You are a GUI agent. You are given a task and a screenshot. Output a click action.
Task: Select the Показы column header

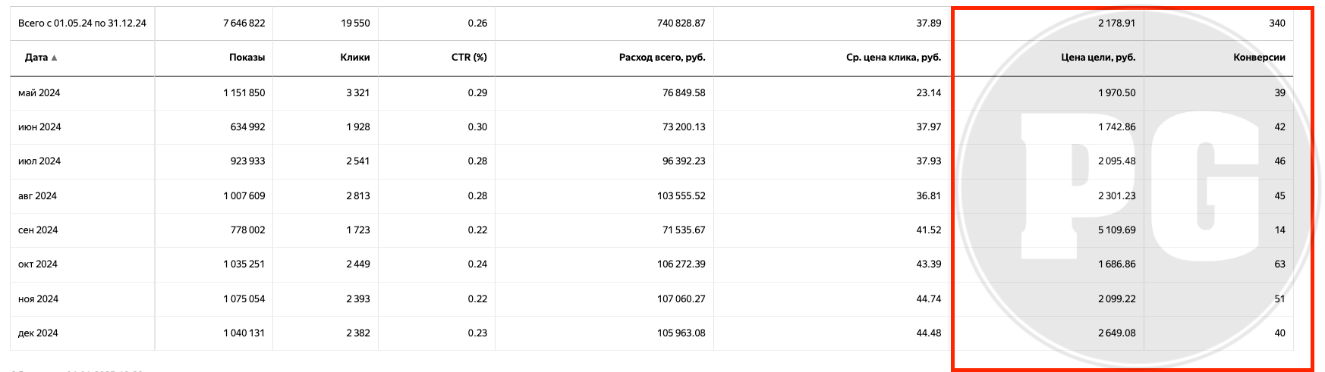(247, 58)
